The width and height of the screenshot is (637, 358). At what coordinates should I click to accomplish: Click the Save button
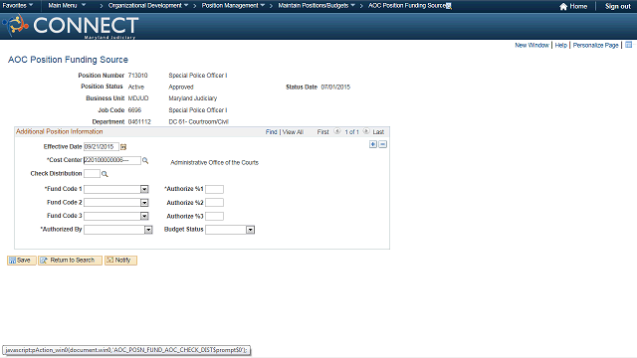point(22,261)
